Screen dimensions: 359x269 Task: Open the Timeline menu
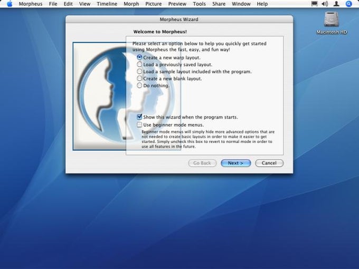click(107, 4)
